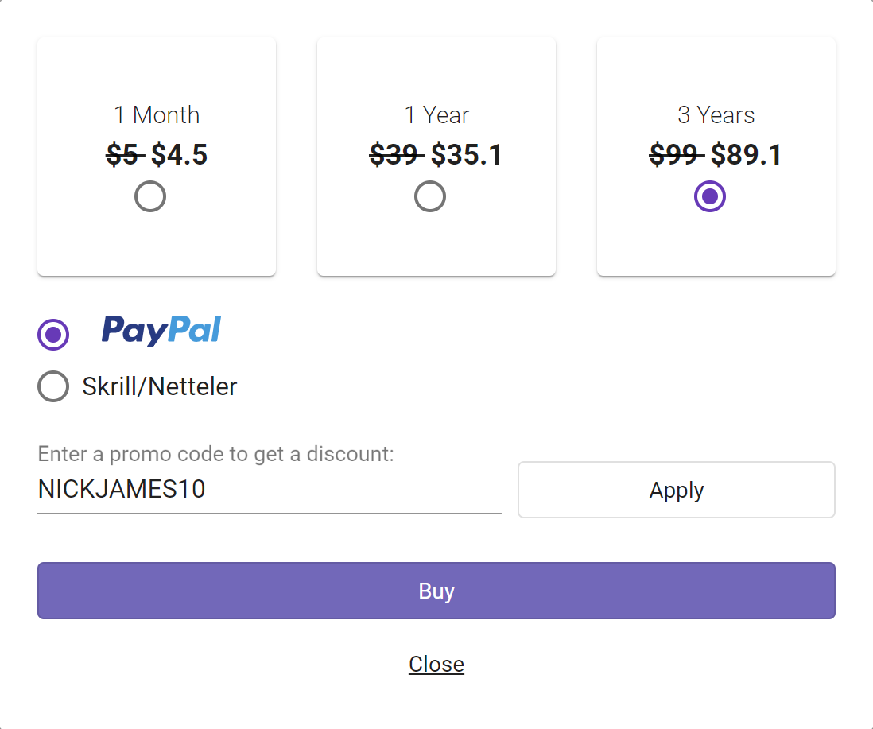Viewport: 873px width, 729px height.
Task: Click the $35.1 discounted price
Action: (467, 155)
